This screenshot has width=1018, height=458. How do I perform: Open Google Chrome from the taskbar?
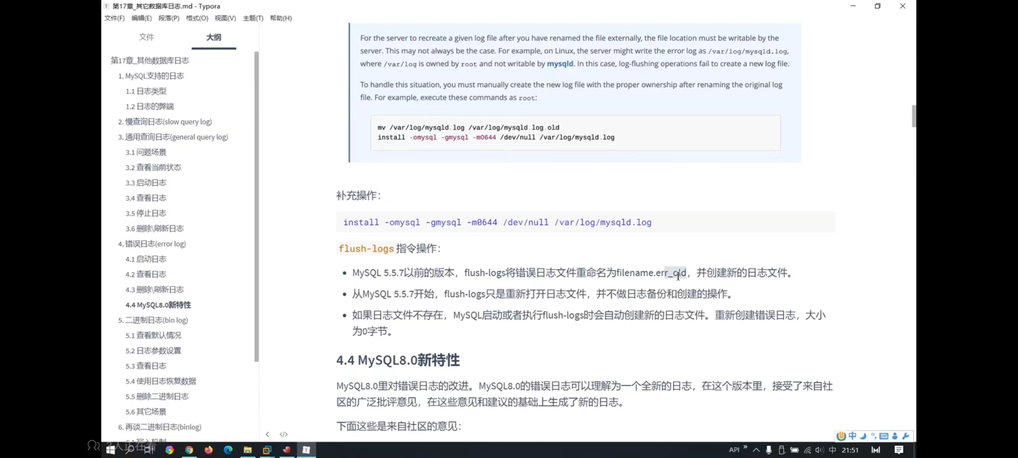189,450
